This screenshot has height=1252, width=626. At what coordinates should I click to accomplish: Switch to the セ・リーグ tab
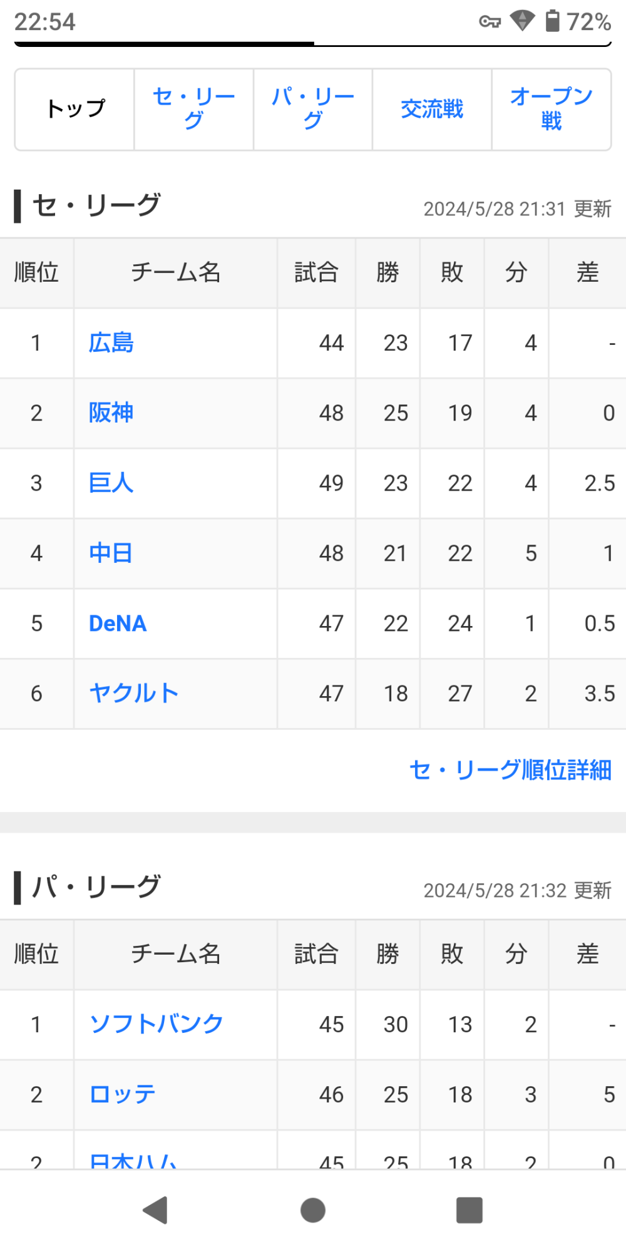pos(194,109)
